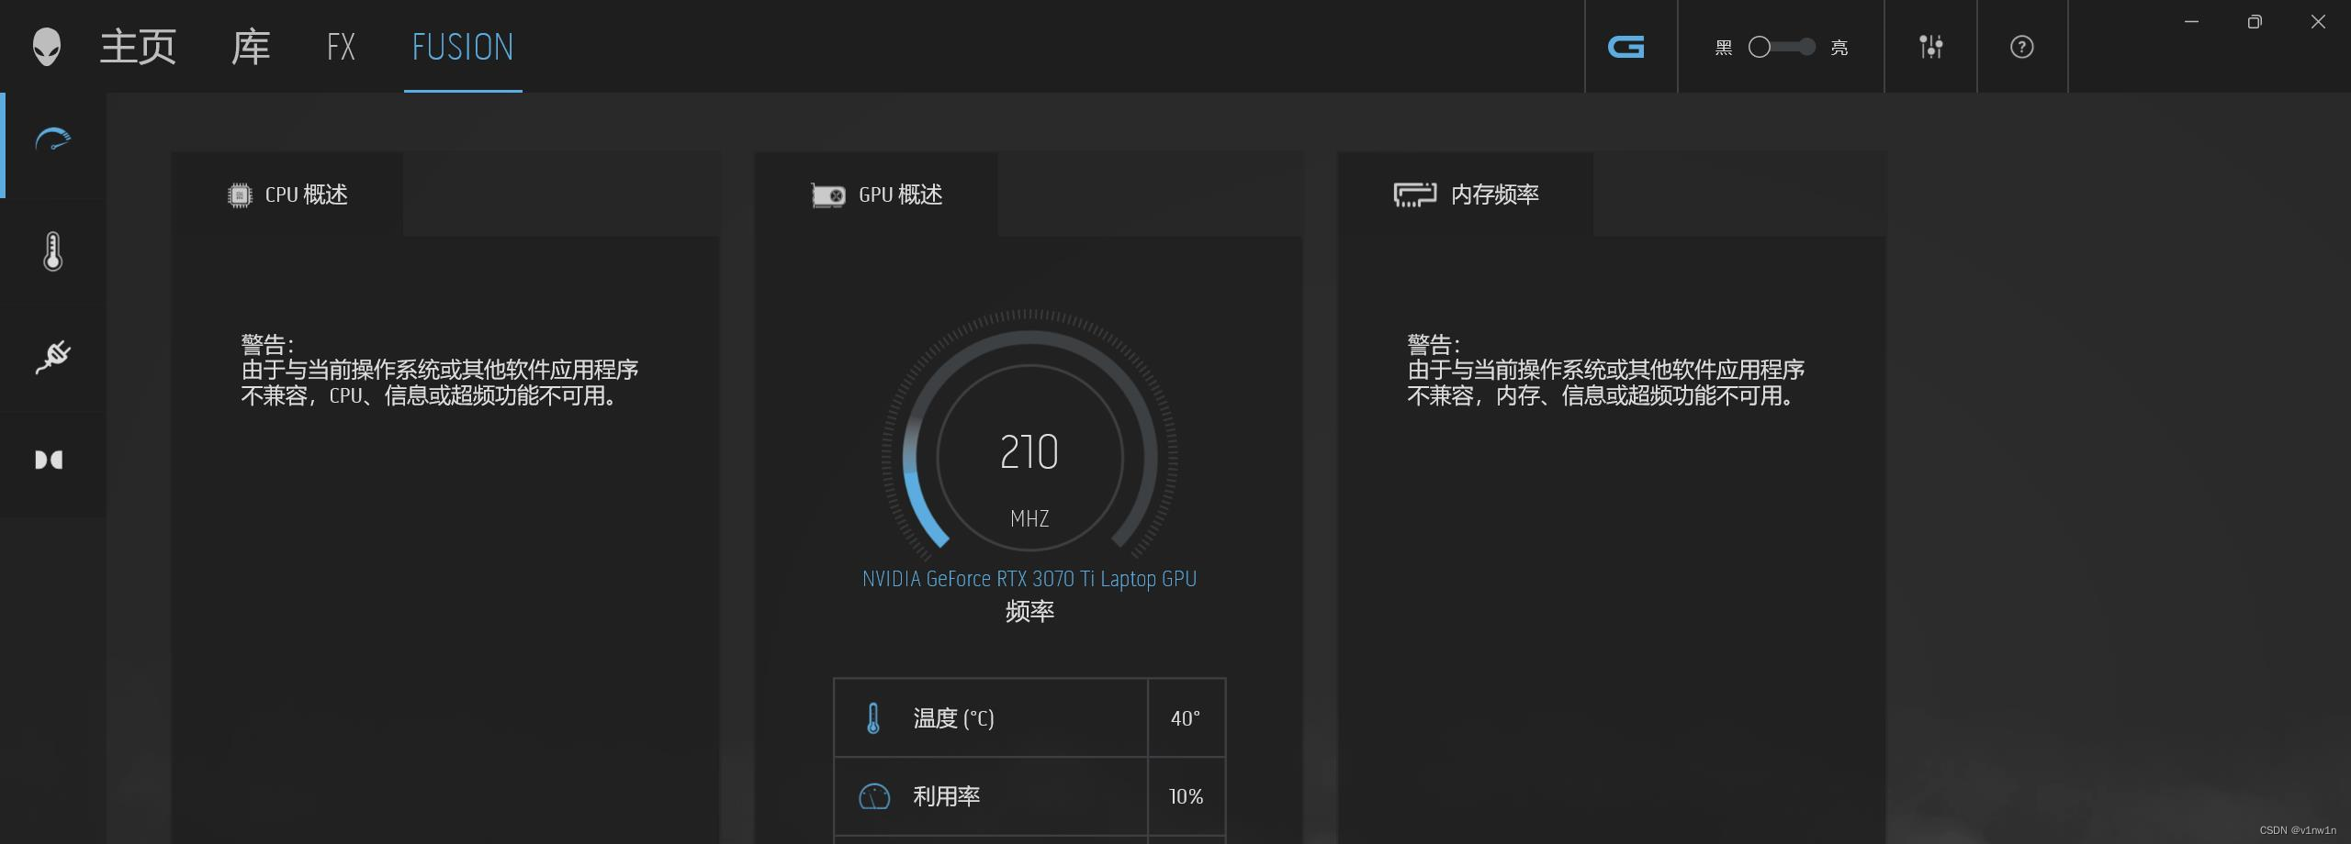Open the 库 tab
This screenshot has height=844, width=2351.
tap(249, 47)
